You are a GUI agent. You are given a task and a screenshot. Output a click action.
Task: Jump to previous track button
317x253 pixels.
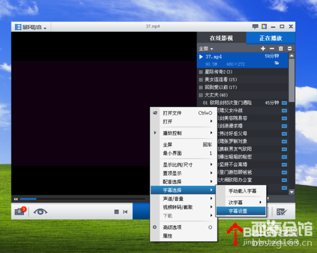pyautogui.click(x=125, y=212)
